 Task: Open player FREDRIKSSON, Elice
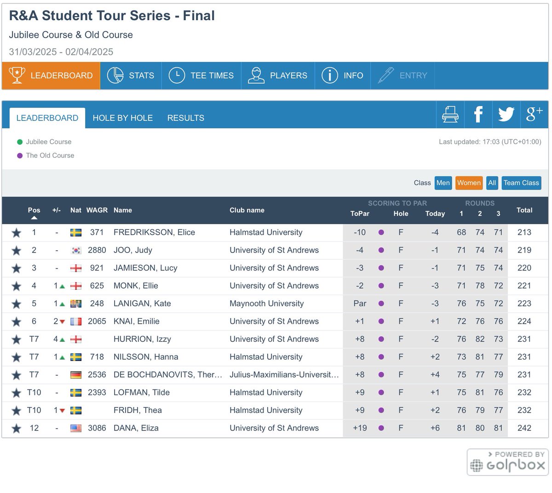154,232
